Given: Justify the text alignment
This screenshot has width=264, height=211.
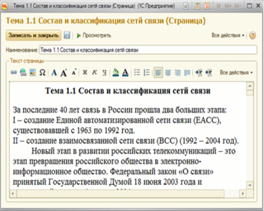Looking at the screenshot, I should tap(187, 73).
